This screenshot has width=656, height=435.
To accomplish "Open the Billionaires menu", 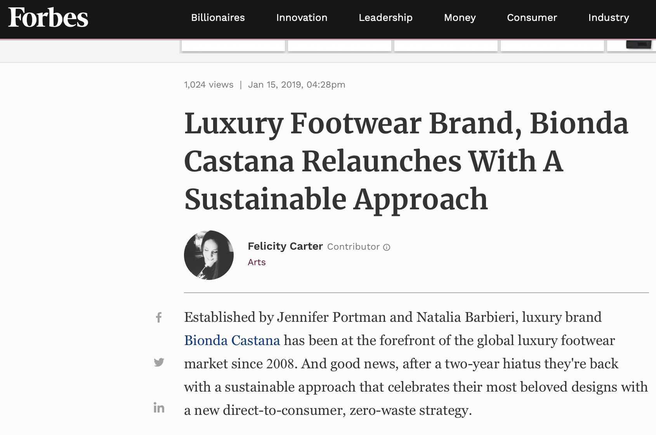I will click(218, 18).
